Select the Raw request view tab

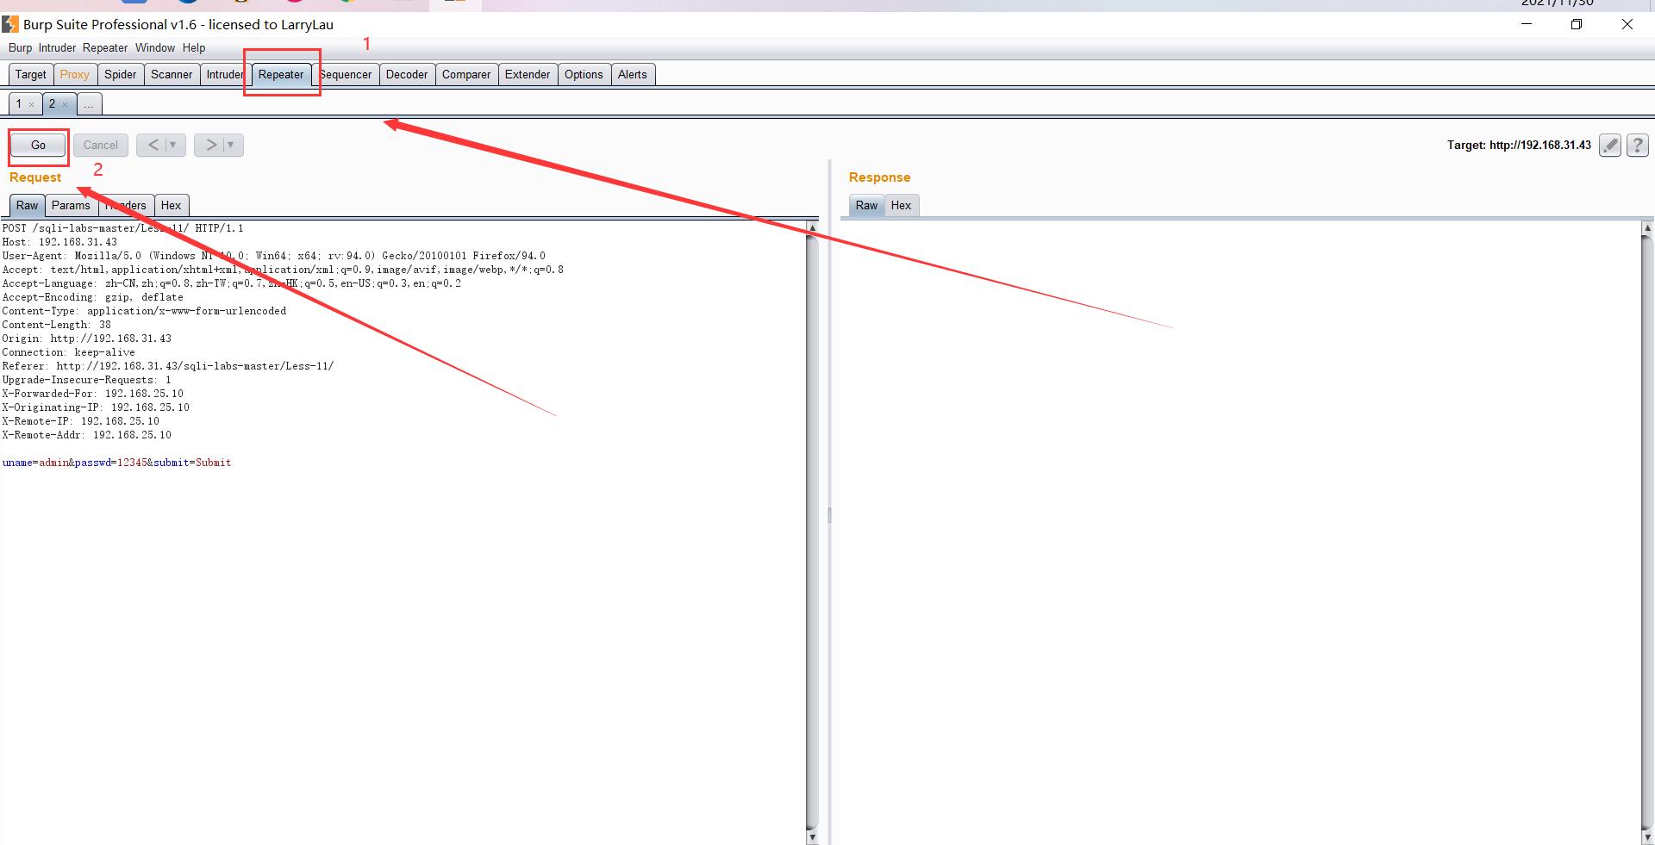pos(28,205)
